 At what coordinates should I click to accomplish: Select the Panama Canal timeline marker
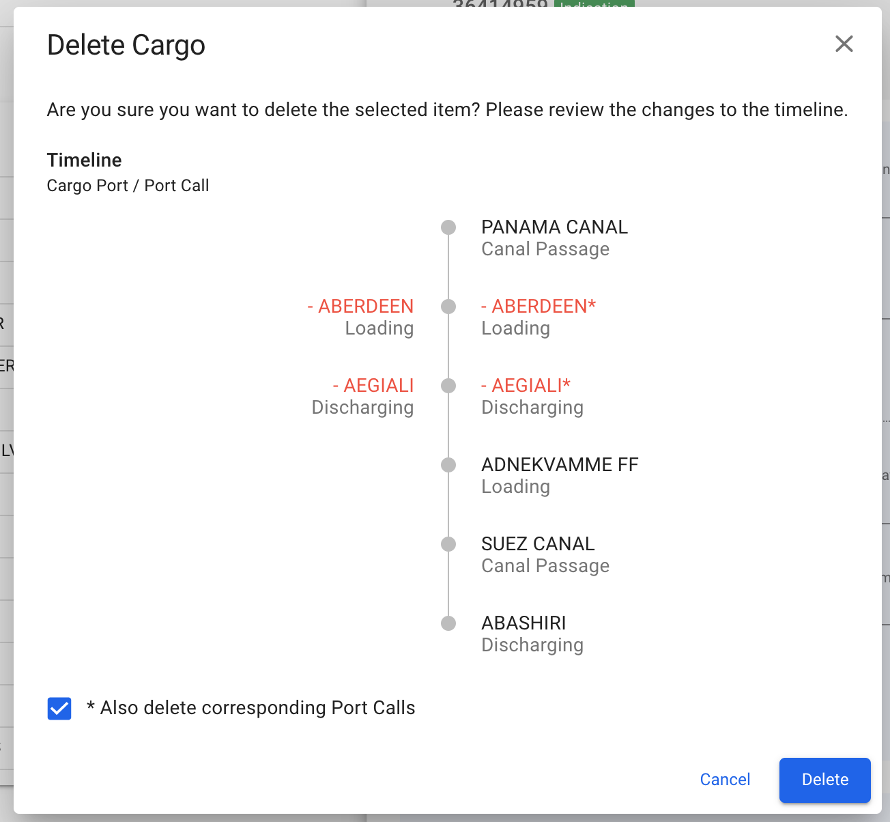click(x=448, y=227)
